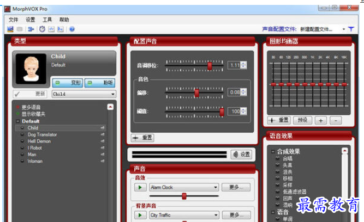Viewport: 364px width, 222px height.
Task: Click the speaker icon on Woman row
Action: [103, 161]
